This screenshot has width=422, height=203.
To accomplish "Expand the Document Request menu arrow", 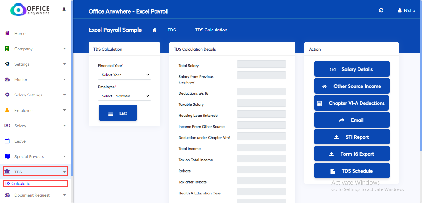I will click(64, 195).
